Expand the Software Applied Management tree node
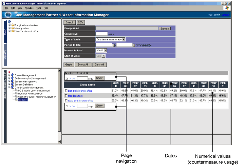This screenshot has width=244, height=168. click(x=10, y=78)
